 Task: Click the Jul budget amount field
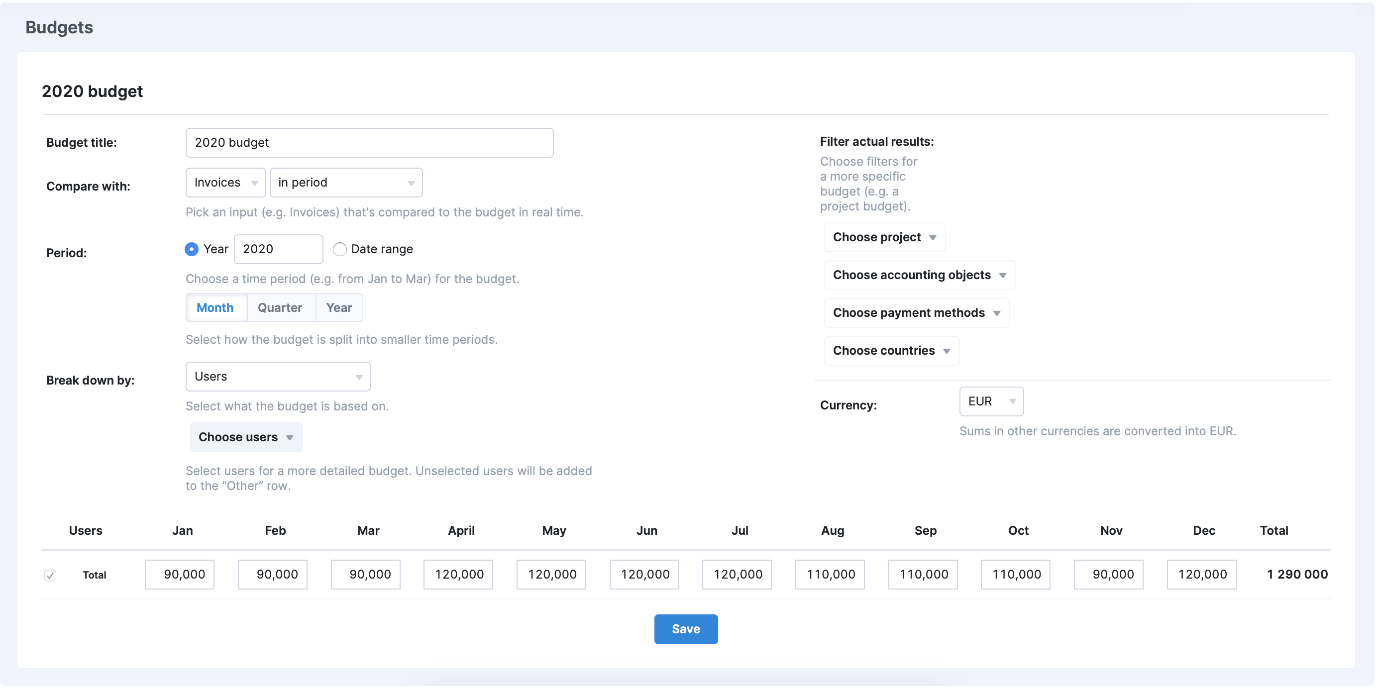pyautogui.click(x=737, y=575)
